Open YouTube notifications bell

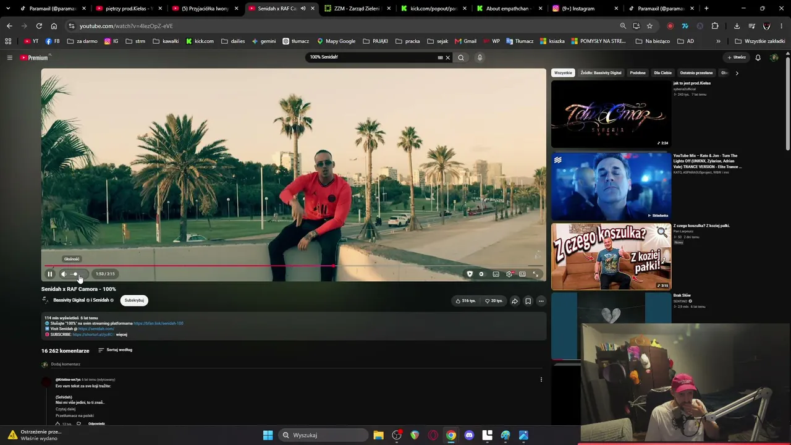(758, 57)
